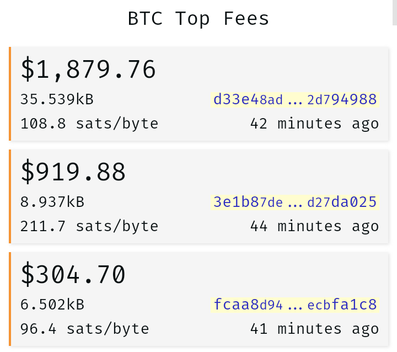Click the 96.4 sats/byte rate
This screenshot has height=352, width=397.
pyautogui.click(x=84, y=329)
